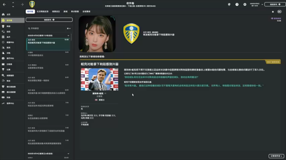
Task: Open the Schedule (日程表) calendar icon
Action: [x=3, y=64]
